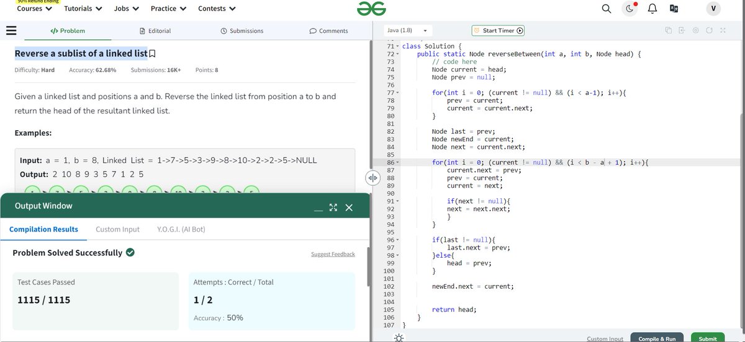
Task: Open the notifications bell
Action: point(652,9)
